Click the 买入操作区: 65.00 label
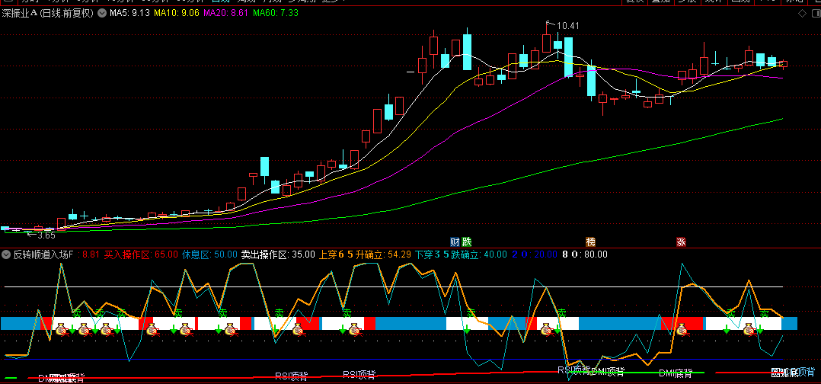 coord(141,254)
